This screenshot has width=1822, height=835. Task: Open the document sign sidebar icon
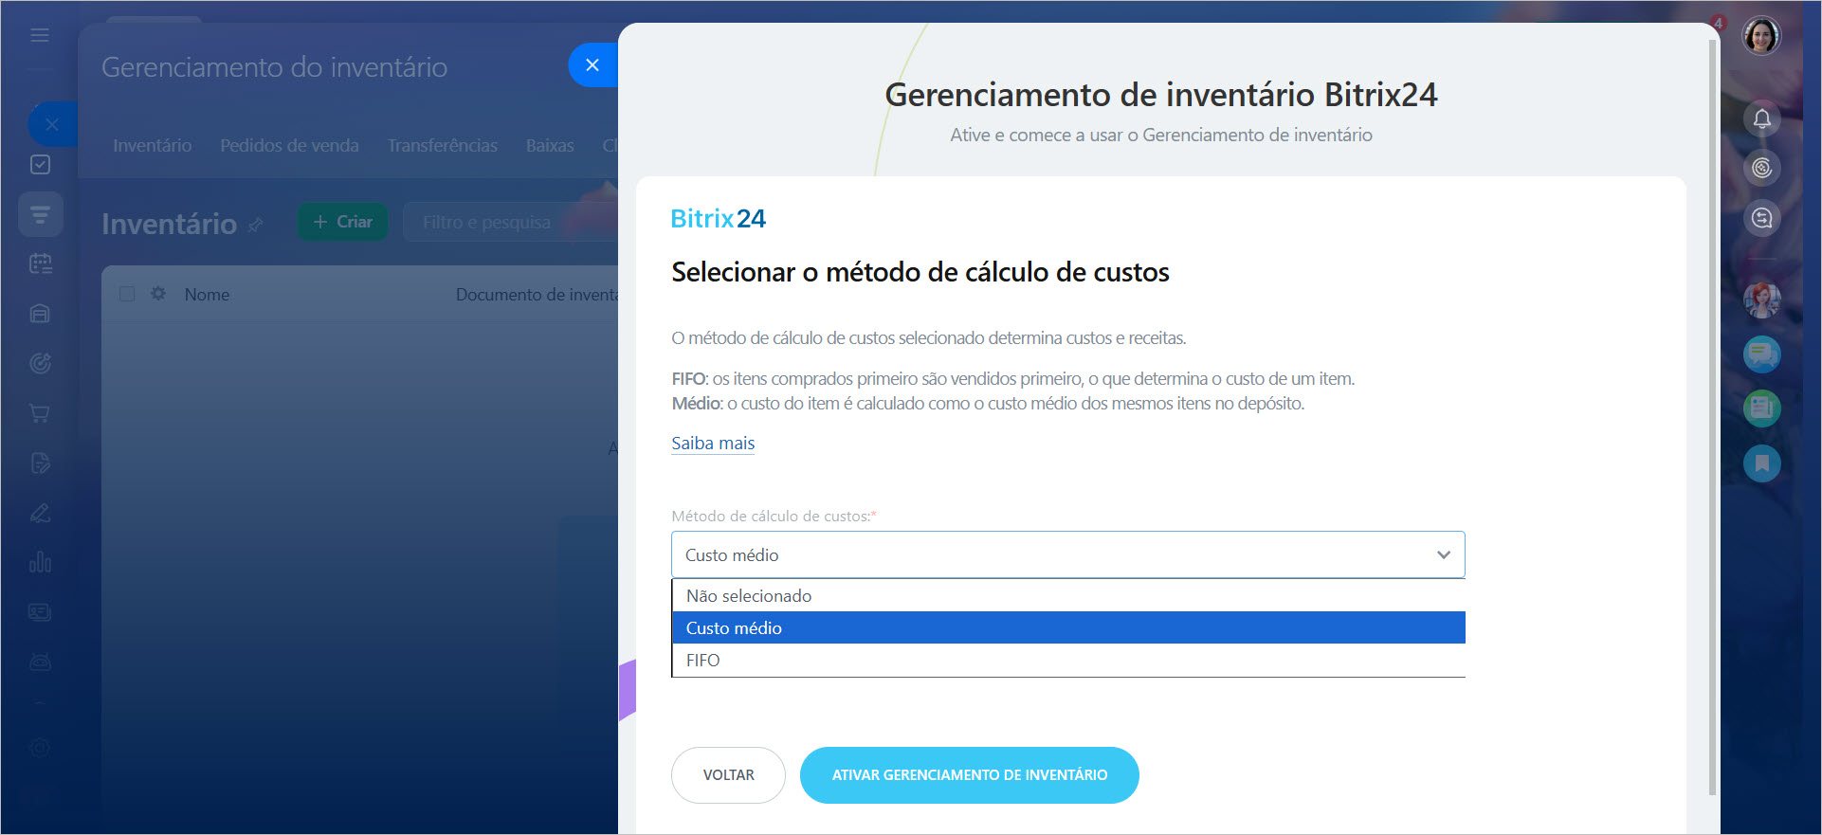coord(40,463)
